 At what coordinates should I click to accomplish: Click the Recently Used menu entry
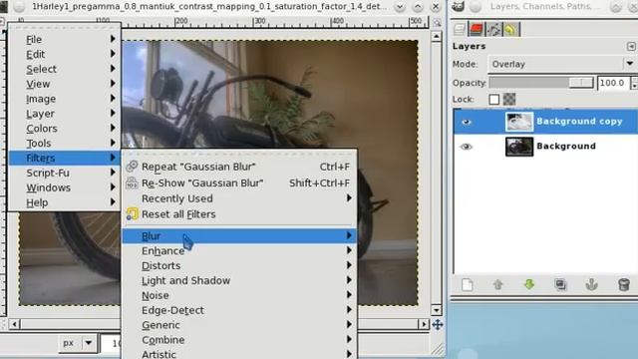click(x=239, y=198)
